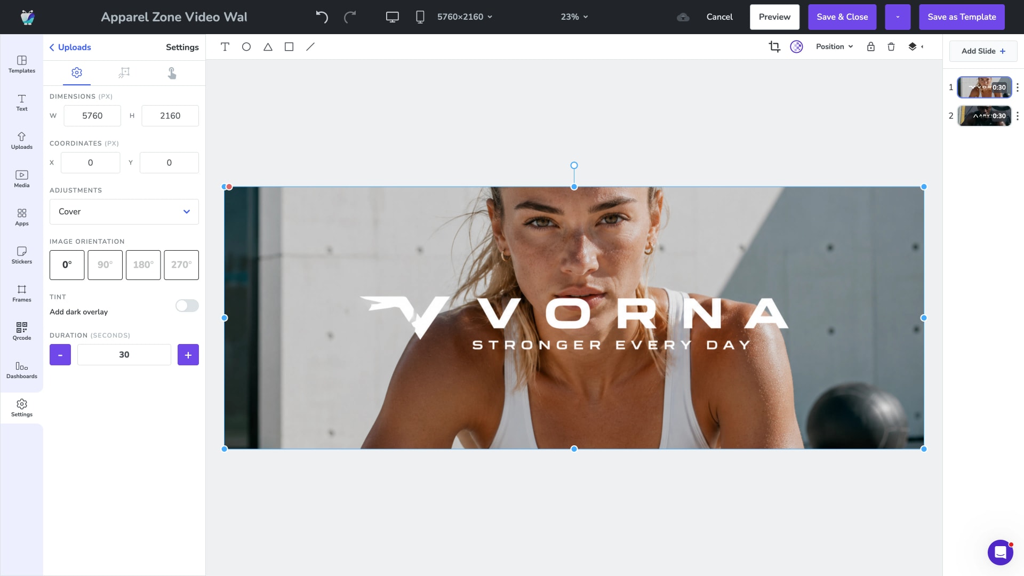
Task: Click the duration field showing 30
Action: tap(124, 355)
